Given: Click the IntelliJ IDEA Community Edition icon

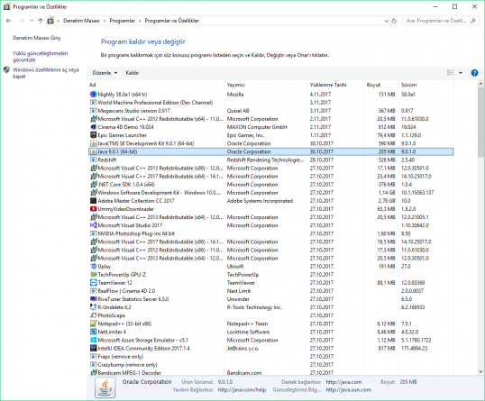Looking at the screenshot, I should click(x=93, y=348).
